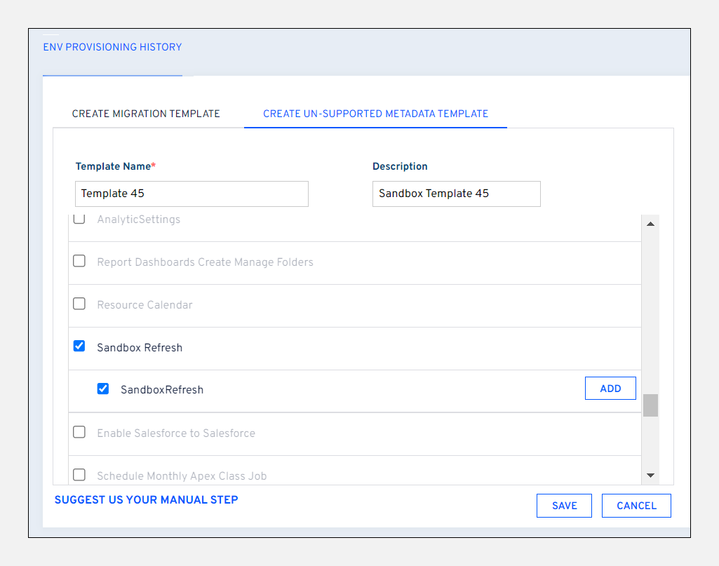Open the Env Provisioning History tab
Viewport: 719px width, 566px height.
[x=112, y=48]
